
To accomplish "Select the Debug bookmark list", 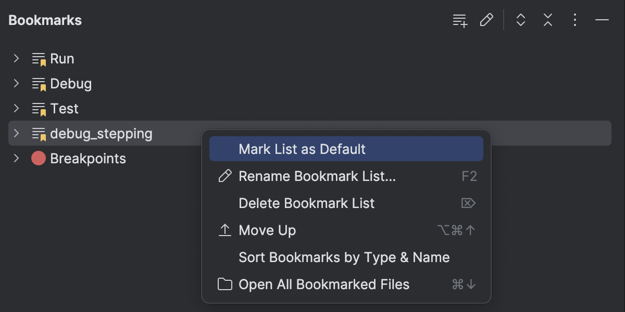I will click(x=71, y=83).
